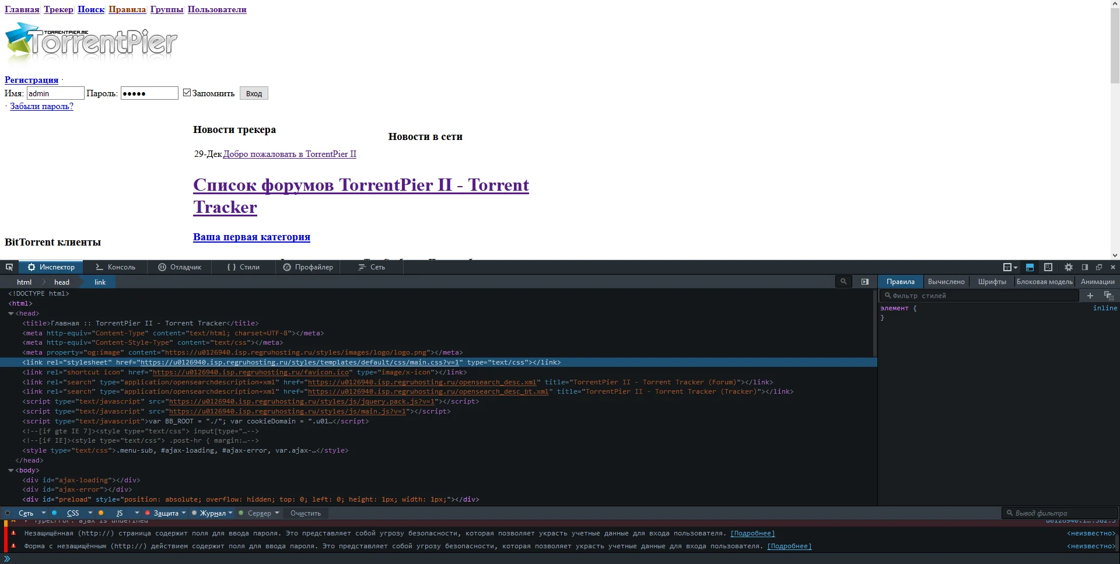Open the Пользователи navigation link
Image resolution: width=1120 pixels, height=564 pixels.
tap(217, 9)
